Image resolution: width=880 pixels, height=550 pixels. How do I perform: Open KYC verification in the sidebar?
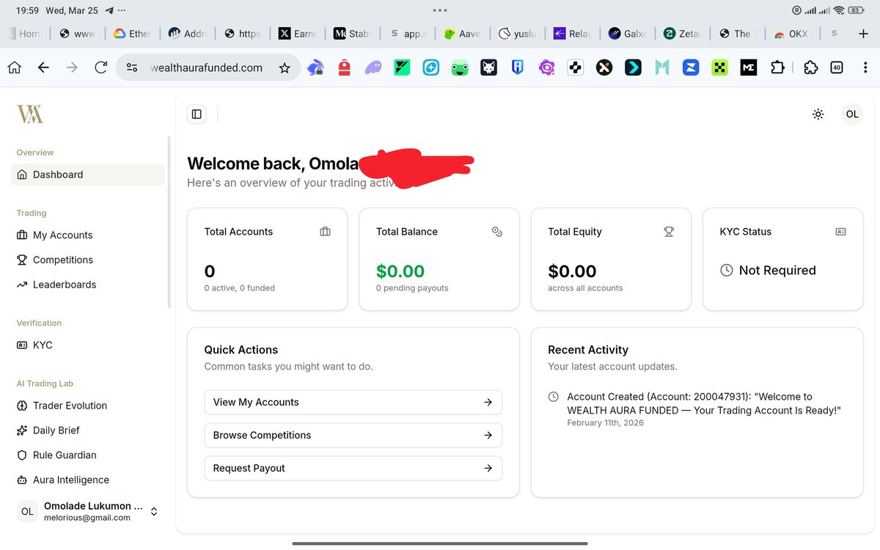pos(88,345)
